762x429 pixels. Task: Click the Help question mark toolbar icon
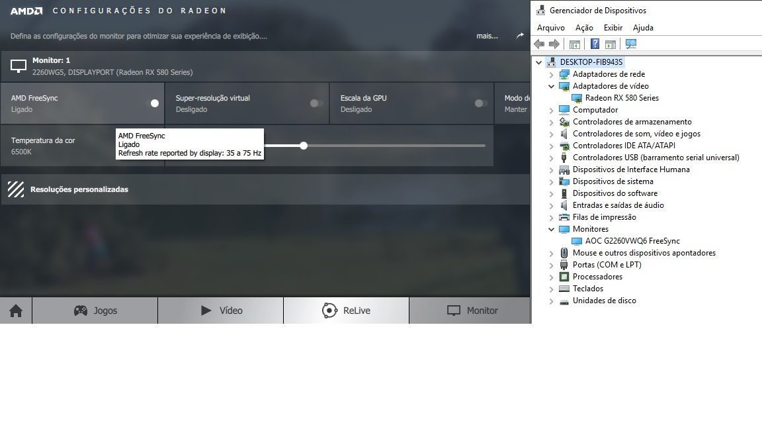click(x=595, y=44)
